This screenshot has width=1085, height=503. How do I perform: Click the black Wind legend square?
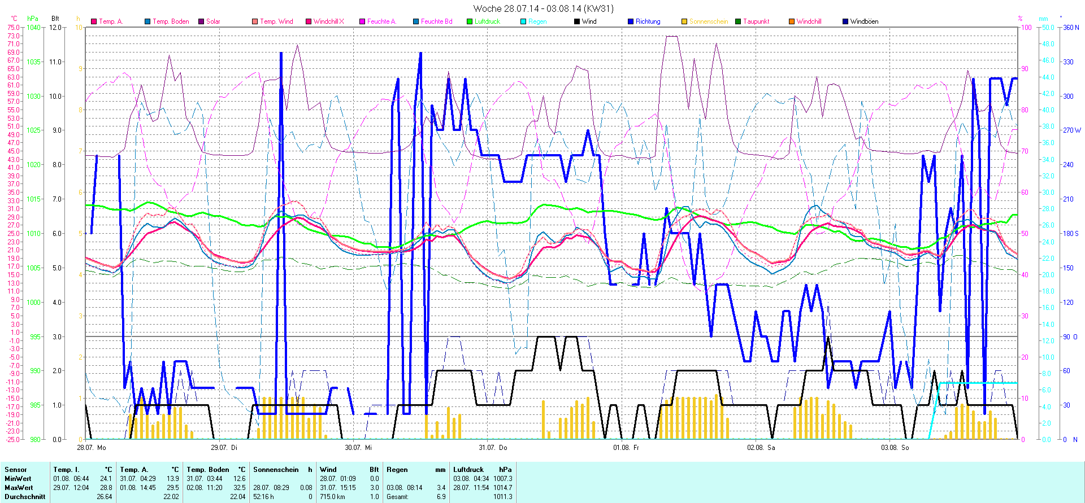[x=577, y=22]
